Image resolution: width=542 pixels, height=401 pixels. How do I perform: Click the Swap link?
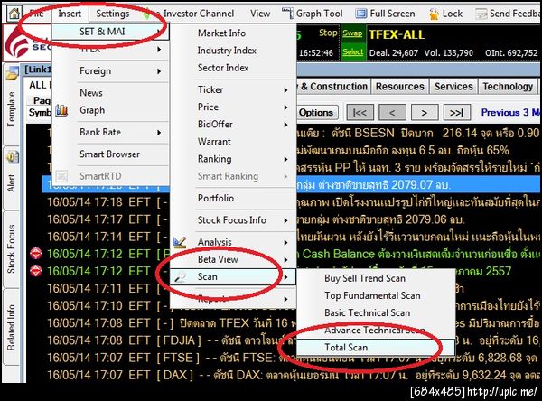[352, 33]
